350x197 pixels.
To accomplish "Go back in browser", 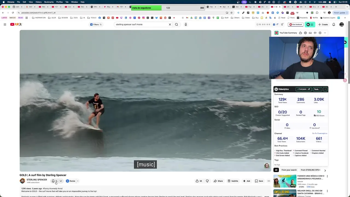I will pos(3,13).
